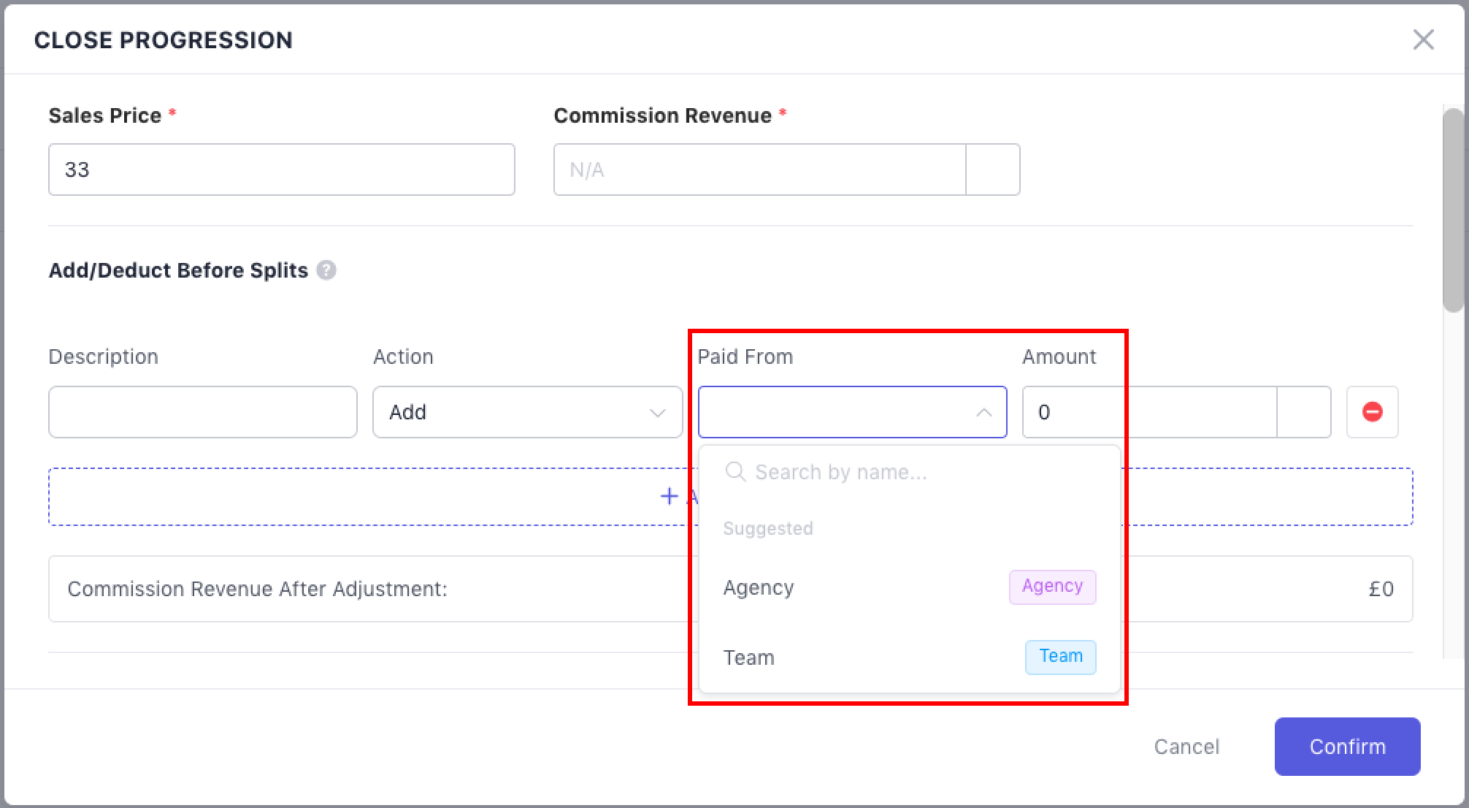Click the Sales Price input field

pyautogui.click(x=281, y=169)
